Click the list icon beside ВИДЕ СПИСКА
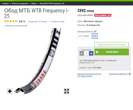Screen dimensions: 133x110 click(78, 76)
